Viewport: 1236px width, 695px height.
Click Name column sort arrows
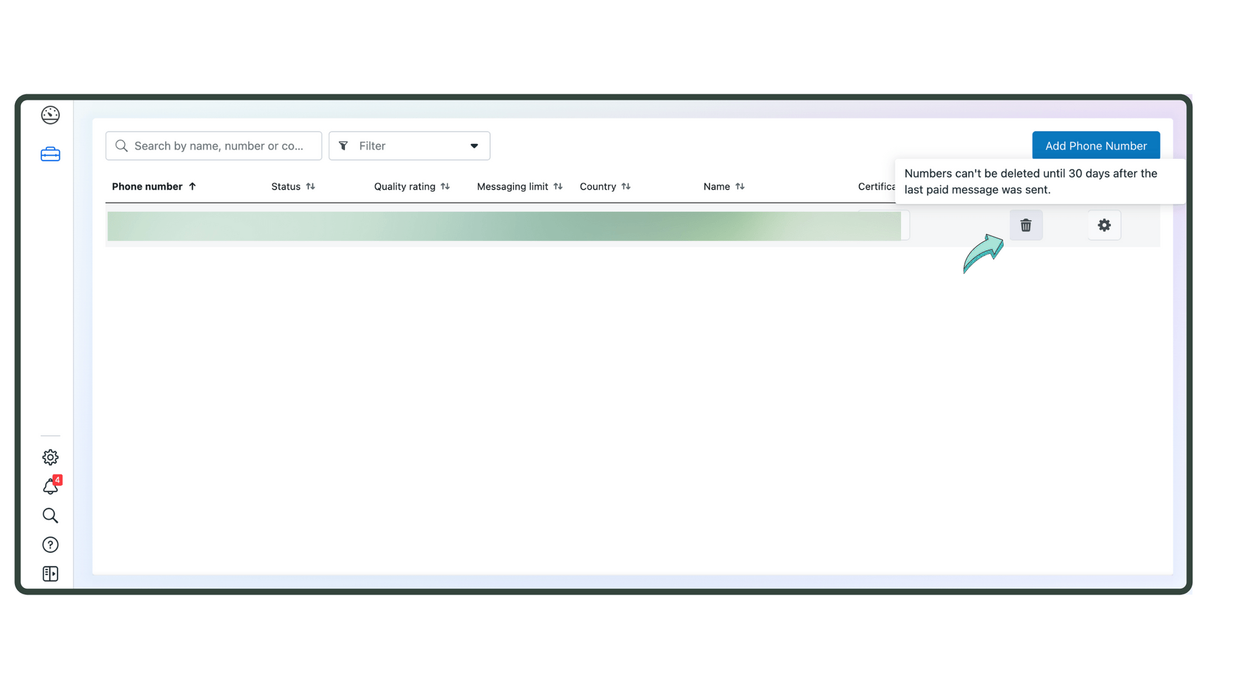739,186
